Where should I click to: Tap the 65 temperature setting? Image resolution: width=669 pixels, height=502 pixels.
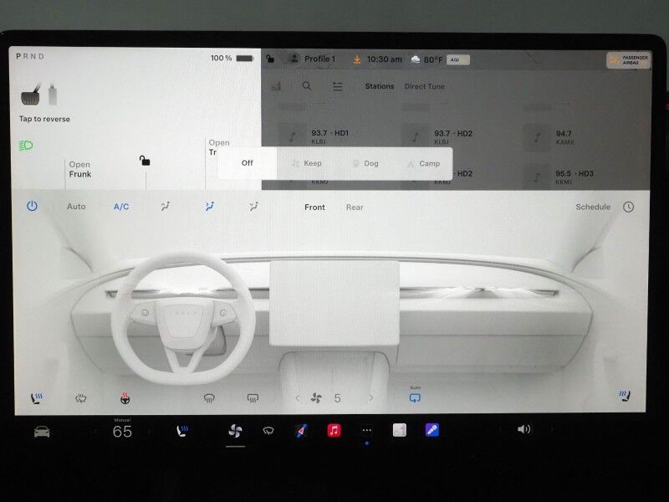coord(122,432)
